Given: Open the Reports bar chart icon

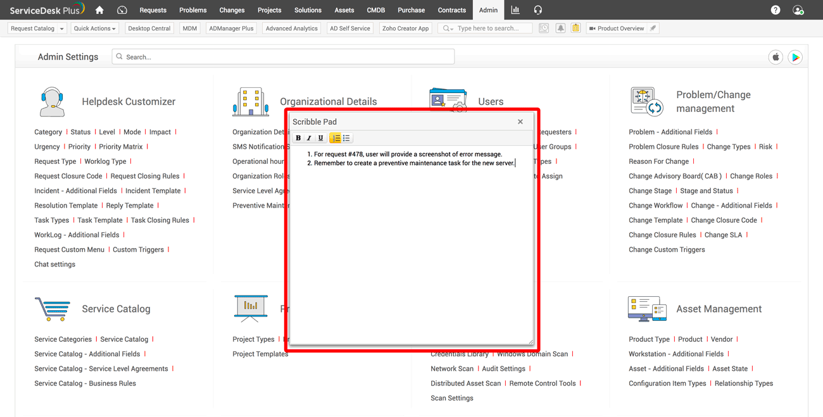Looking at the screenshot, I should (515, 10).
